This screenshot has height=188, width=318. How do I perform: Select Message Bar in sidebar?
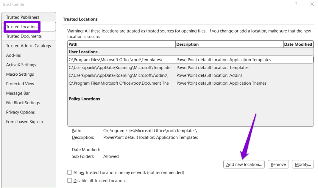click(x=18, y=93)
